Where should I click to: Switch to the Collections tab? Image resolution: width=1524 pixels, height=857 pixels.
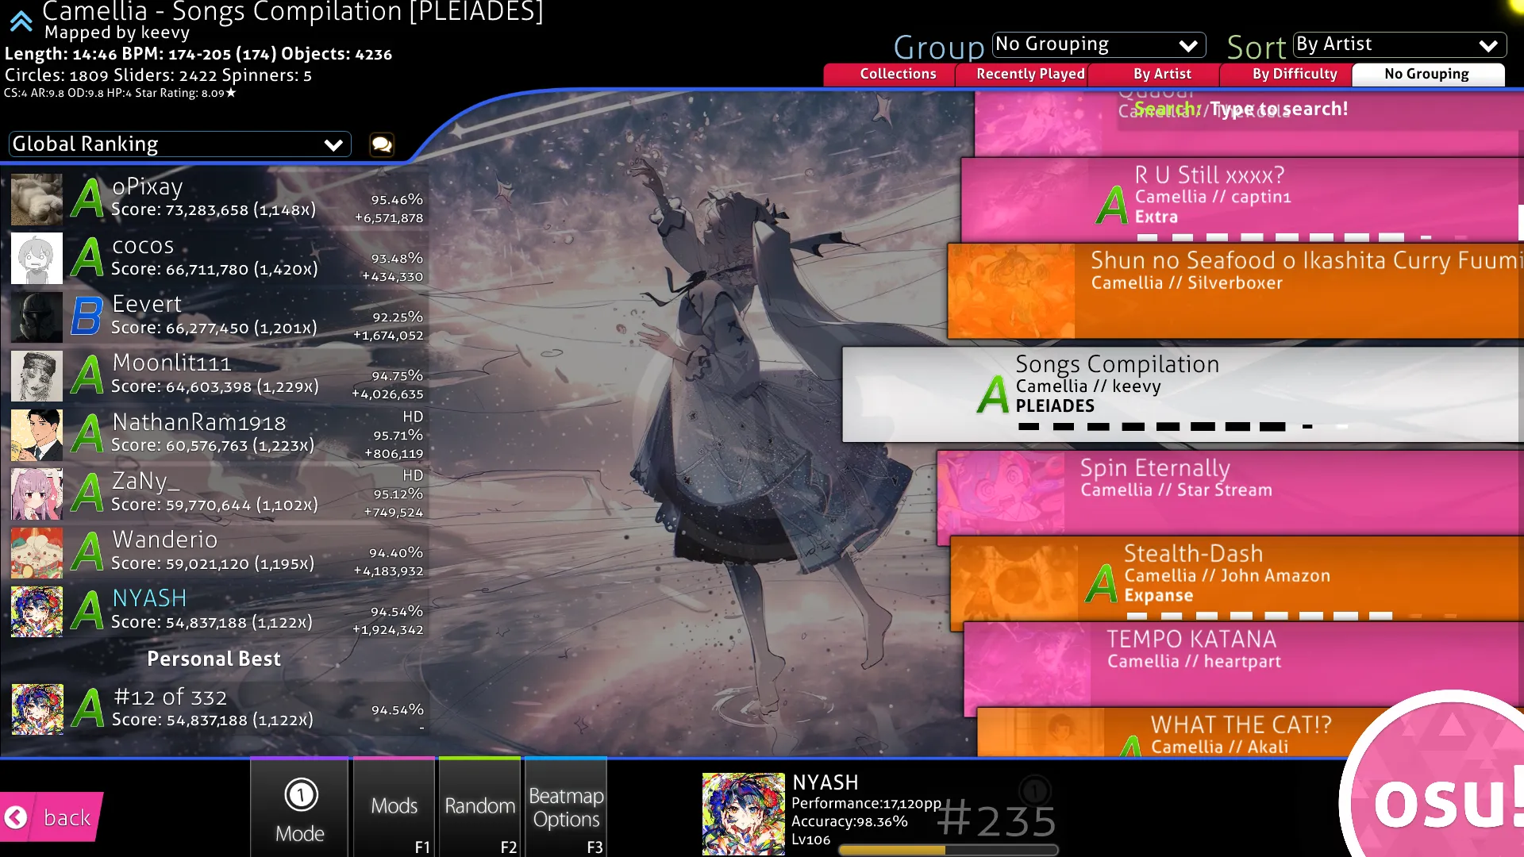[x=891, y=74]
